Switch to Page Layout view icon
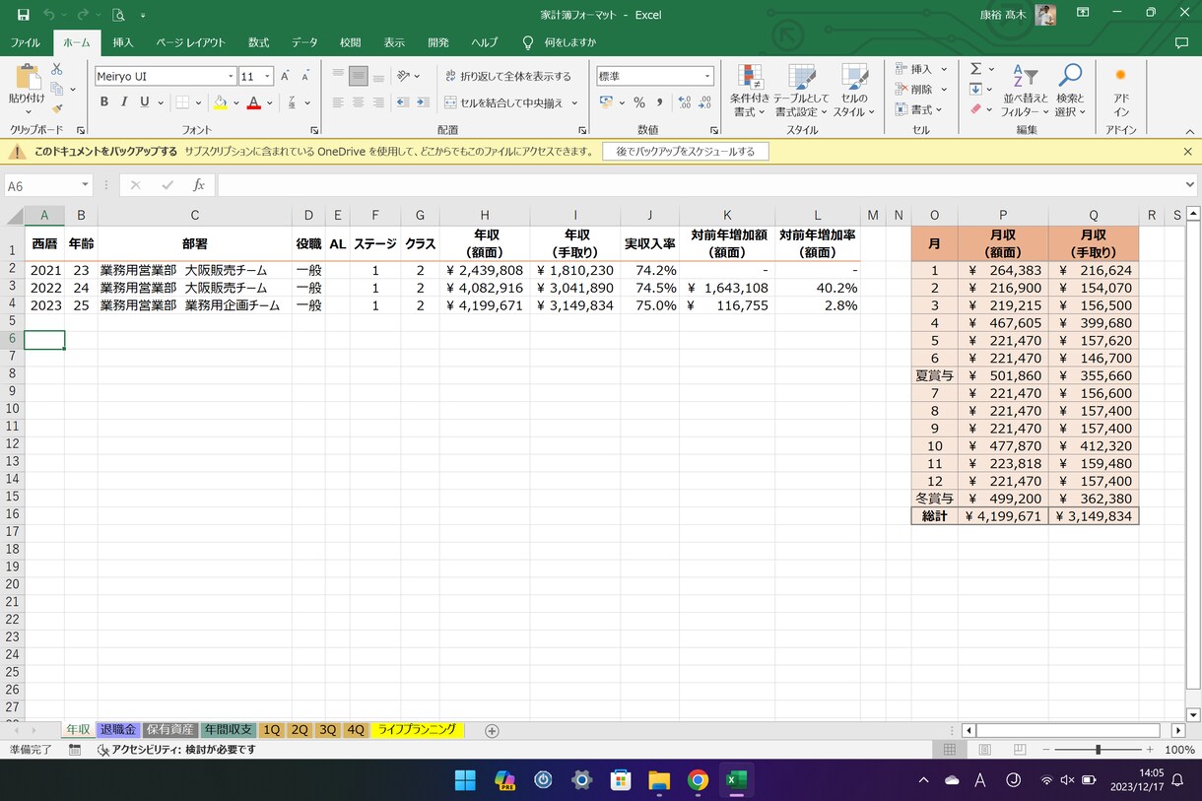This screenshot has height=801, width=1202. coord(984,750)
